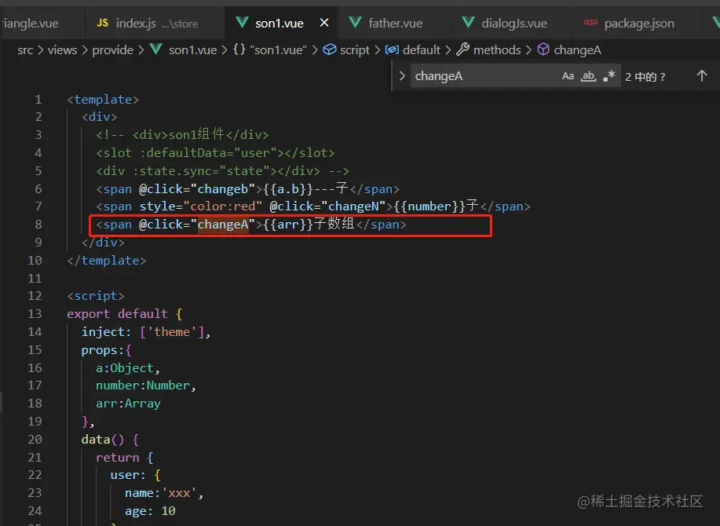Click opening <template> tag on line 1
Image resolution: width=720 pixels, height=526 pixels.
[x=103, y=100]
